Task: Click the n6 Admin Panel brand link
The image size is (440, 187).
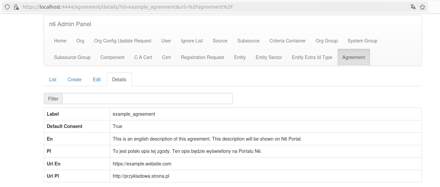Action: [x=70, y=24]
